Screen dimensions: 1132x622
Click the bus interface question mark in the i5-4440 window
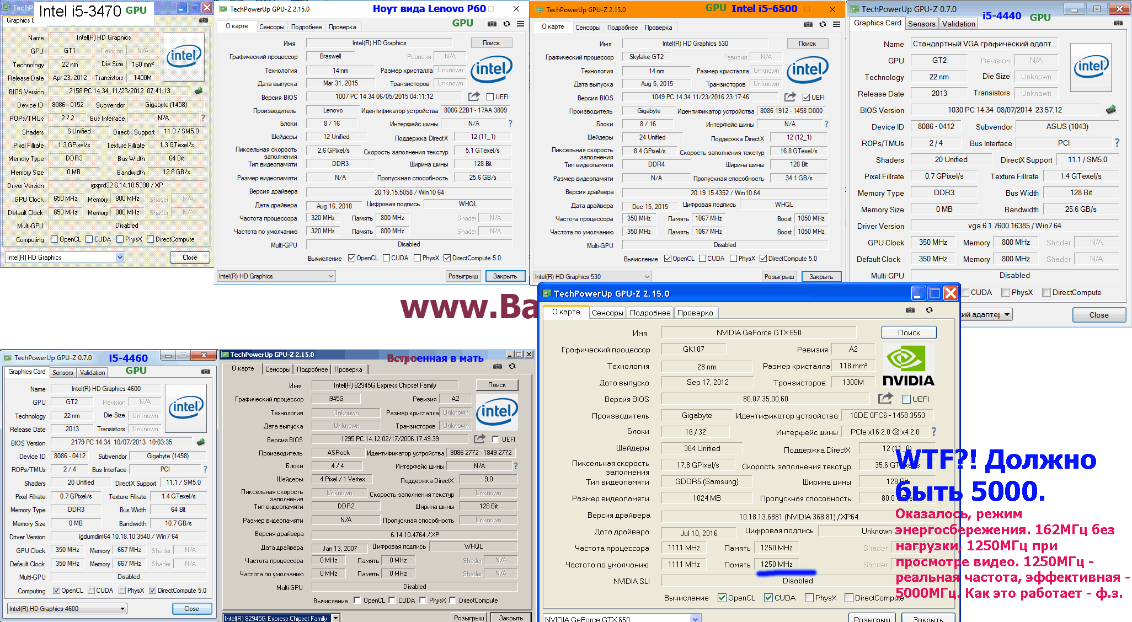[x=1117, y=143]
